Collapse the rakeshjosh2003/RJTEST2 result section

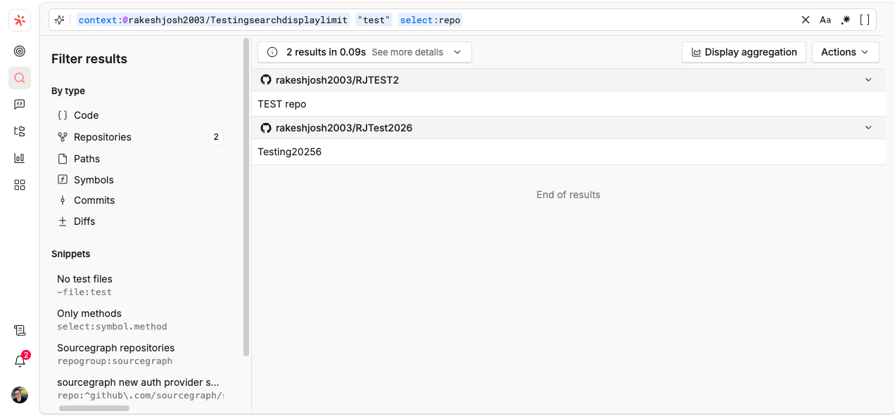coord(868,79)
